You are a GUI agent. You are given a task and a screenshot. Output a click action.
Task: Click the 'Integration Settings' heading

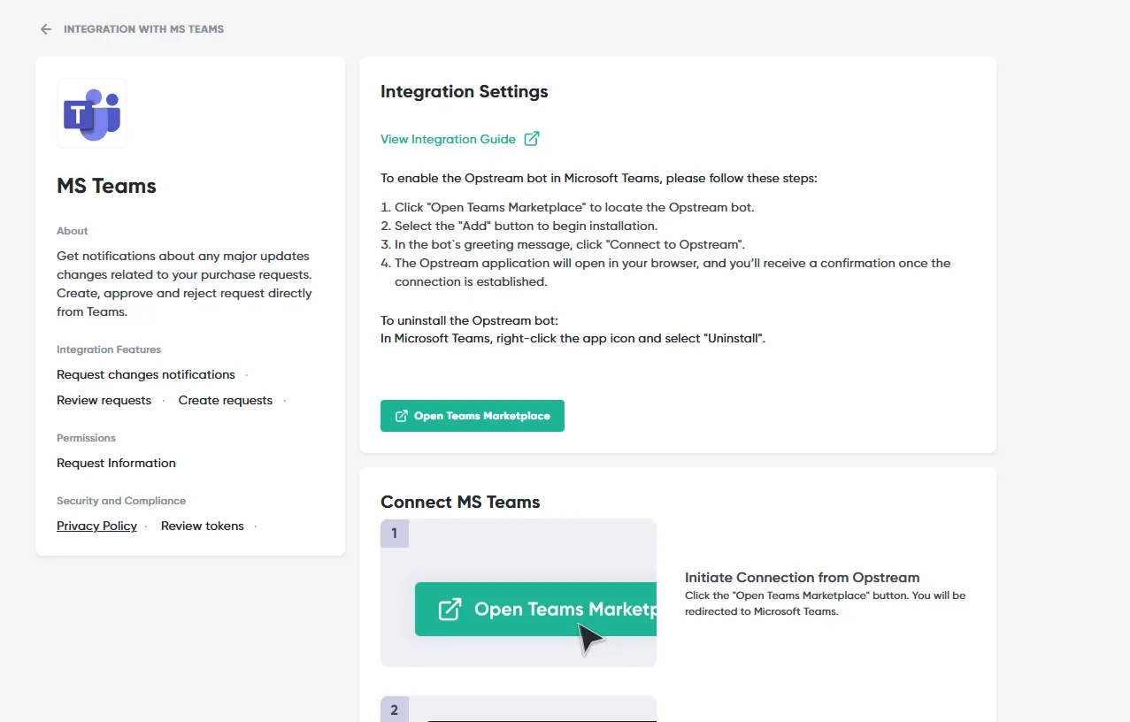(x=465, y=91)
